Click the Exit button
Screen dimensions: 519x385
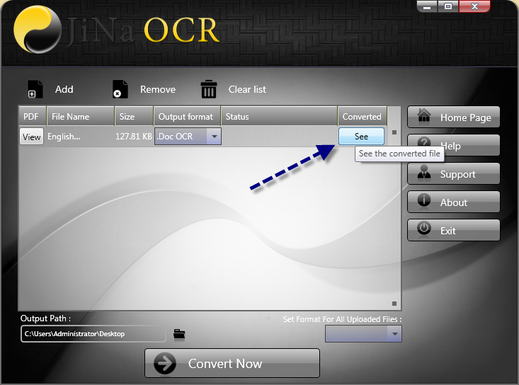click(453, 230)
